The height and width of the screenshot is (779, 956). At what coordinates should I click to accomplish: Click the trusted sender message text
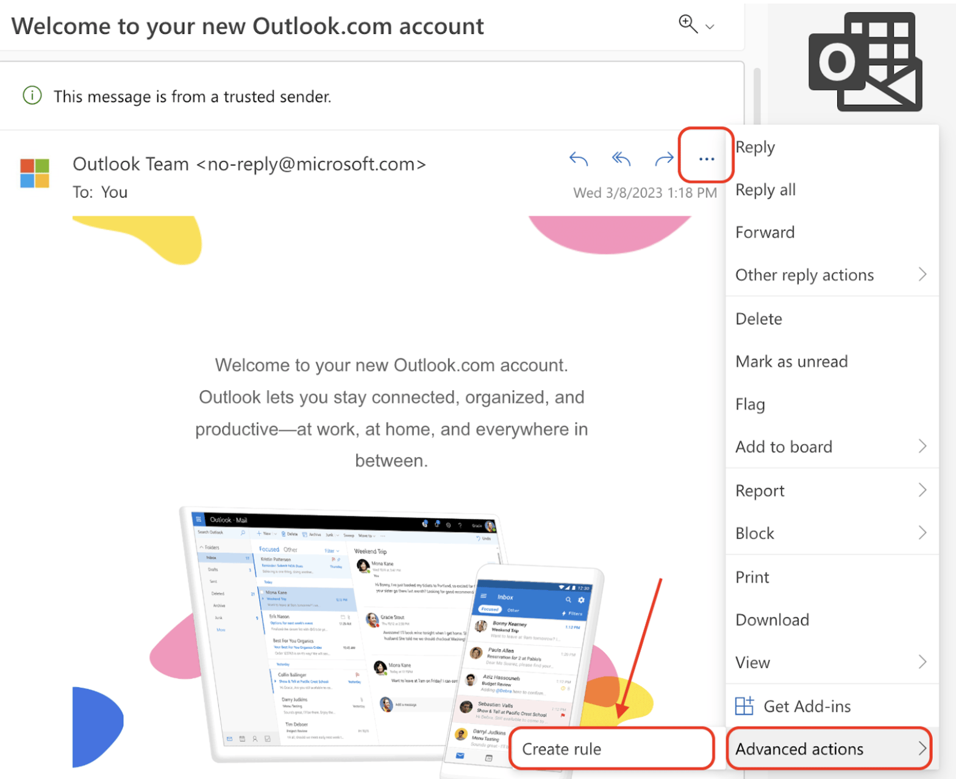[x=193, y=96]
